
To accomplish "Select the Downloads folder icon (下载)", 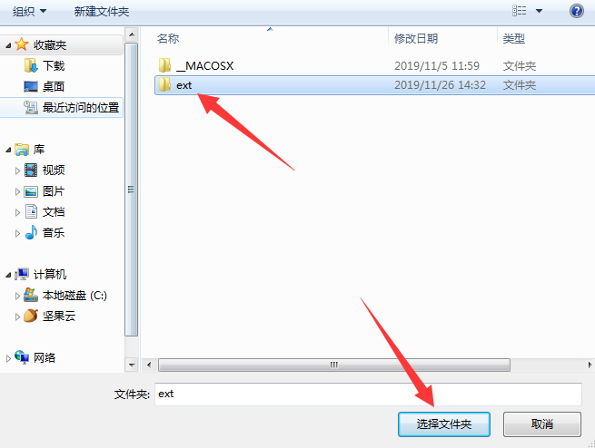I will click(x=31, y=65).
